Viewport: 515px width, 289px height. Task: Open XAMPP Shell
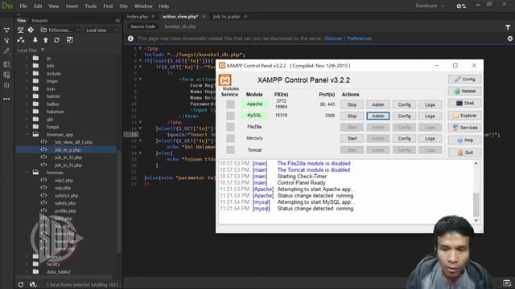click(x=464, y=104)
